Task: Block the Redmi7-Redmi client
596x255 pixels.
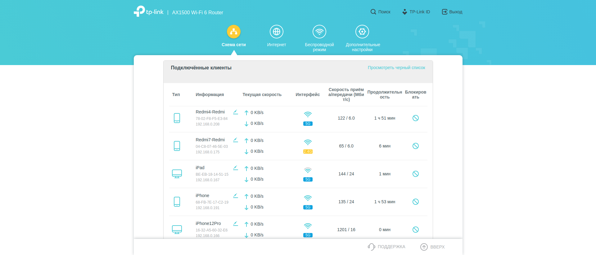Action: pos(415,146)
